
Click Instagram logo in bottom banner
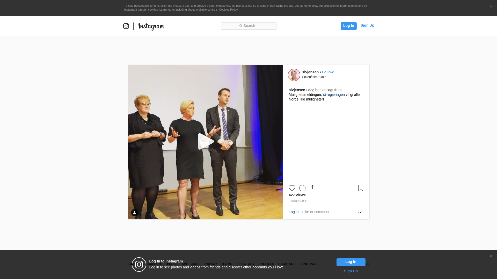click(139, 265)
